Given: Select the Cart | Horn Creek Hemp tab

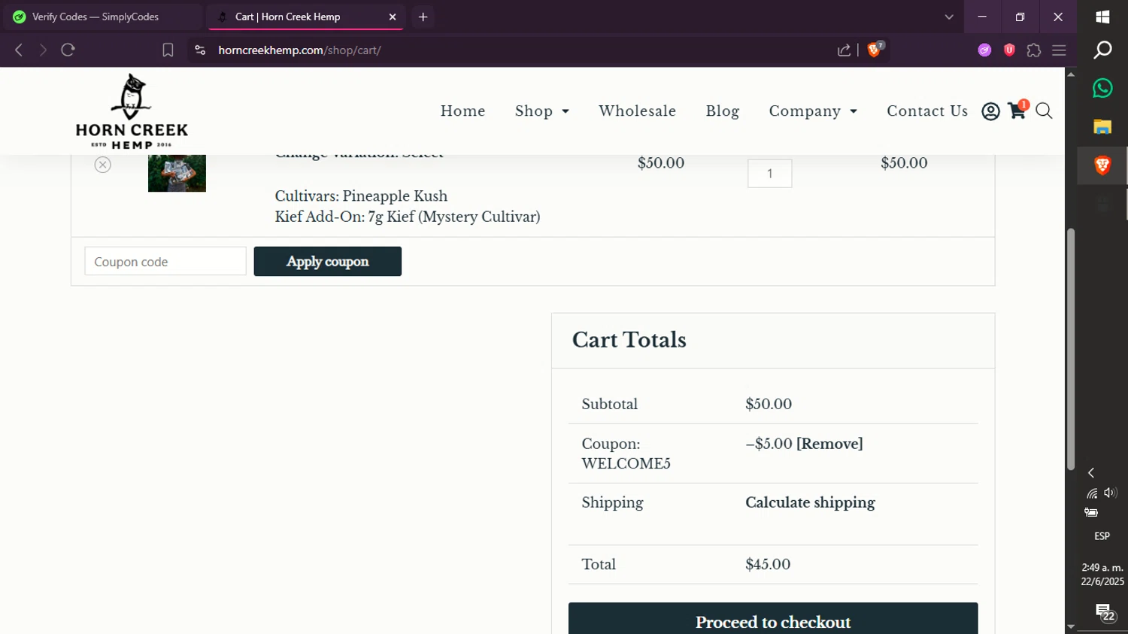Looking at the screenshot, I should (305, 17).
